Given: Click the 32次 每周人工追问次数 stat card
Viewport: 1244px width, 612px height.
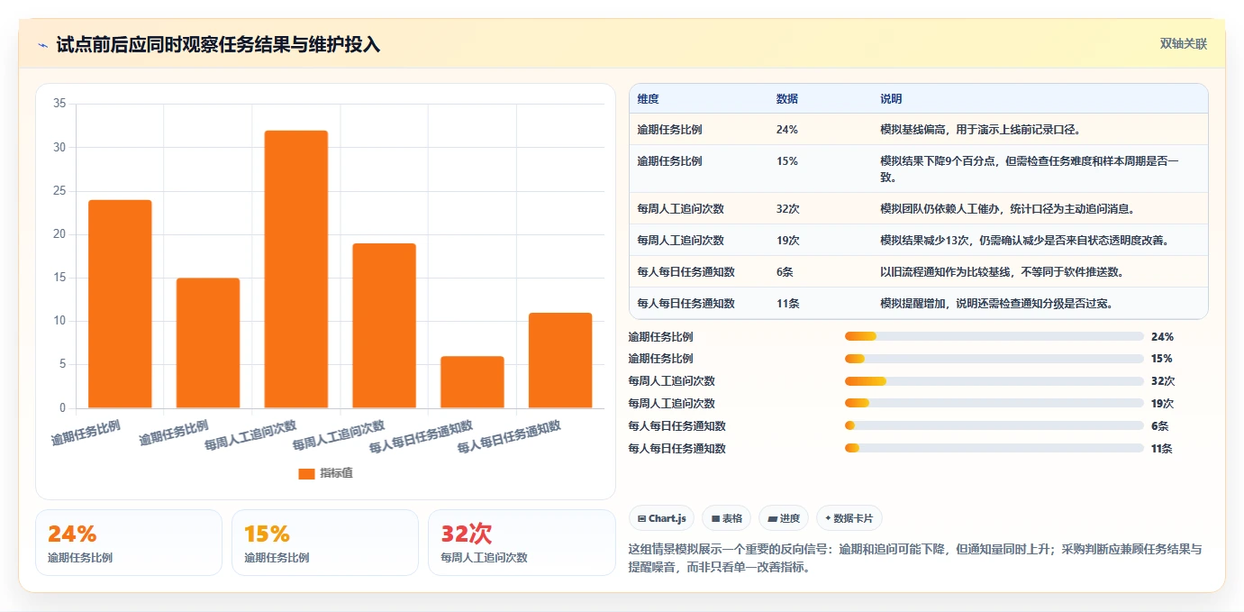Looking at the screenshot, I should [x=522, y=543].
